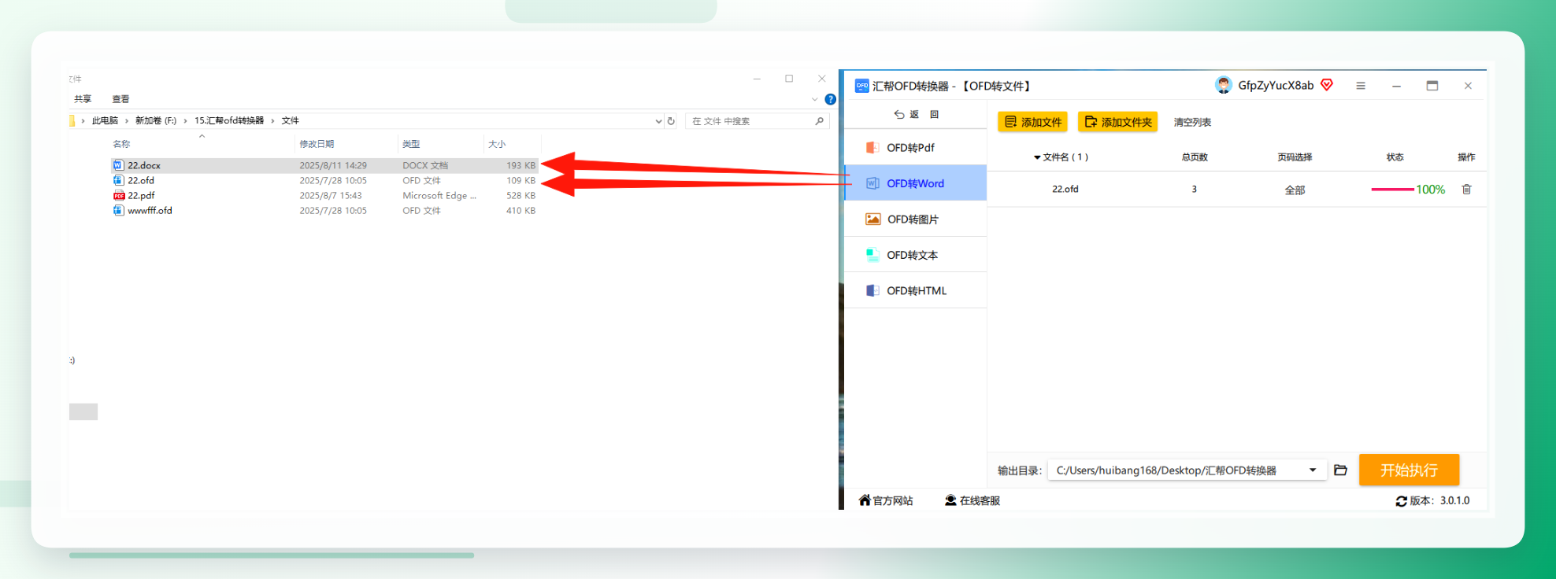Click the 开始执行 start button
The height and width of the screenshot is (579, 1556).
coord(1409,470)
